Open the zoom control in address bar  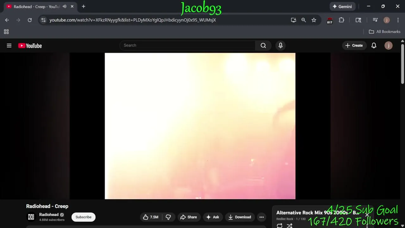(x=304, y=20)
